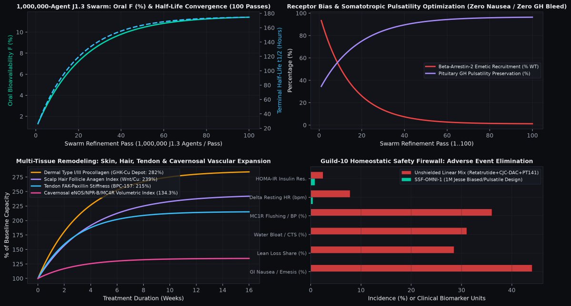This screenshot has height=306, width=571.
Task: Click the 275 tick on Baseline Capacity axis
Action: click(x=18, y=178)
